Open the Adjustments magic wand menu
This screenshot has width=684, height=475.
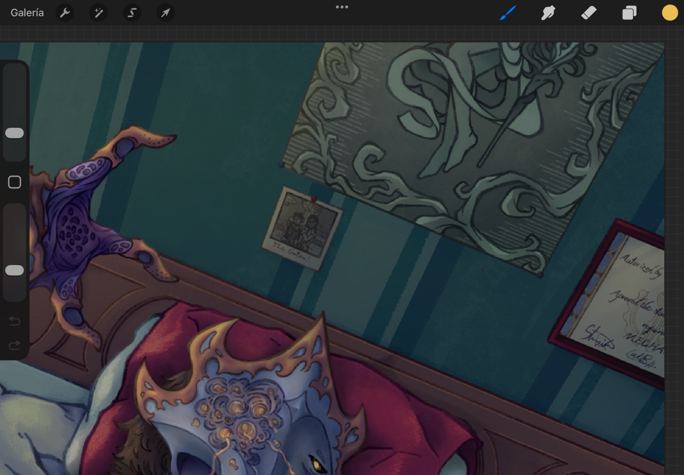coord(98,13)
